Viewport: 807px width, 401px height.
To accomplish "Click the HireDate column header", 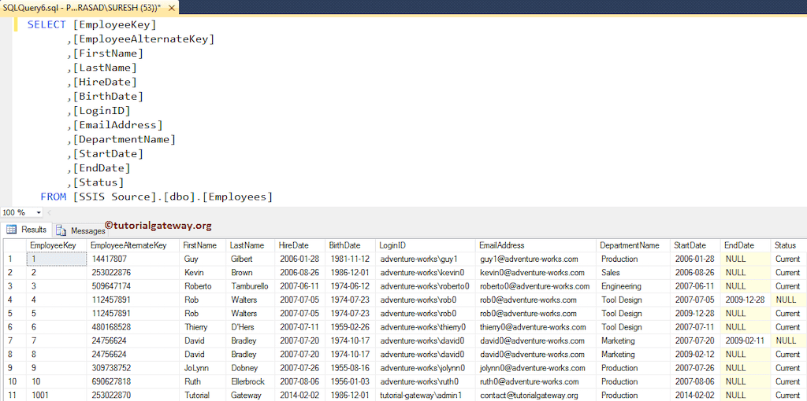I will click(299, 245).
